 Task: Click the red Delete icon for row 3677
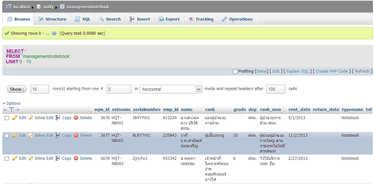pos(76,136)
